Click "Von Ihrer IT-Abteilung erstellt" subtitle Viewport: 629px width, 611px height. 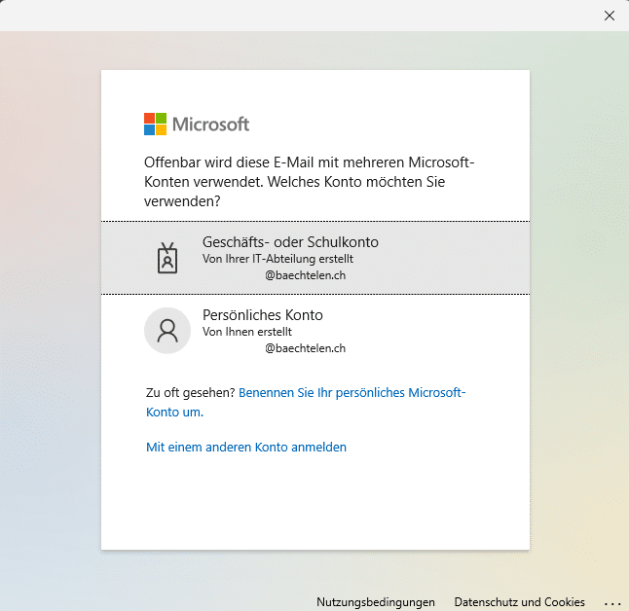[x=277, y=260]
